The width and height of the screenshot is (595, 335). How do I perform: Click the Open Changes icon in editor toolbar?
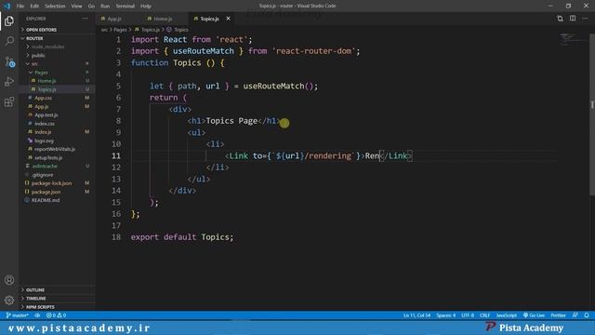[560, 19]
